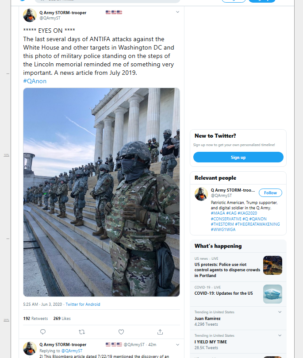The height and width of the screenshot is (358, 303).
Task: Open the #QAnon hashtag link
Action: point(35,81)
